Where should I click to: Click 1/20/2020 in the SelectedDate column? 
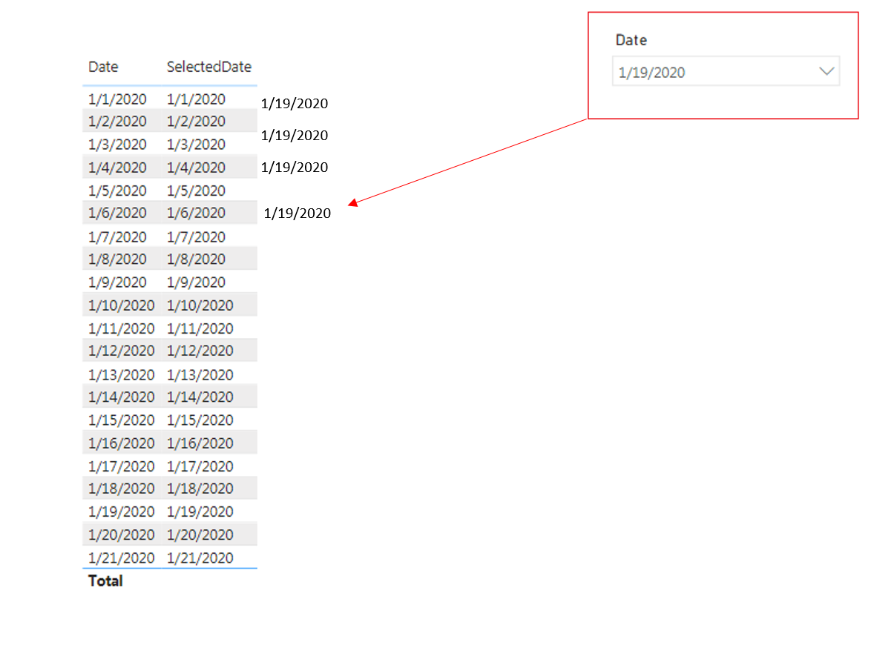coord(200,535)
